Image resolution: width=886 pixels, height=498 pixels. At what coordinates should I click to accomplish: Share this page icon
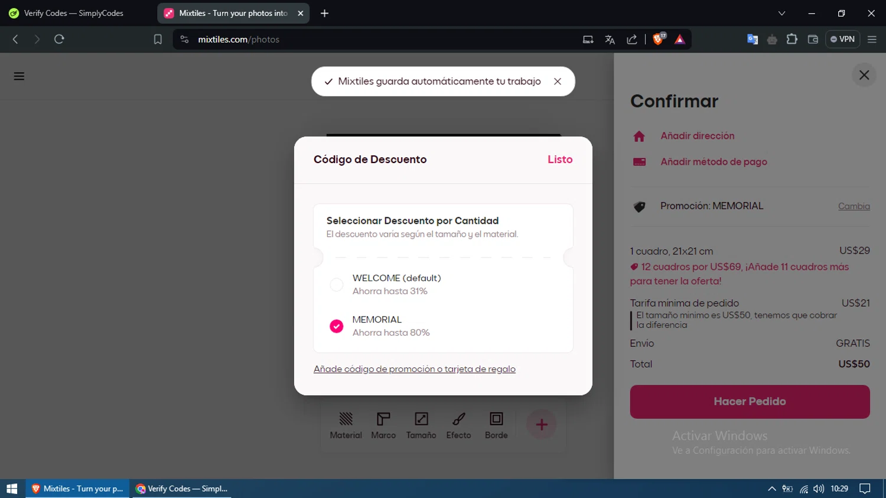coord(632,40)
